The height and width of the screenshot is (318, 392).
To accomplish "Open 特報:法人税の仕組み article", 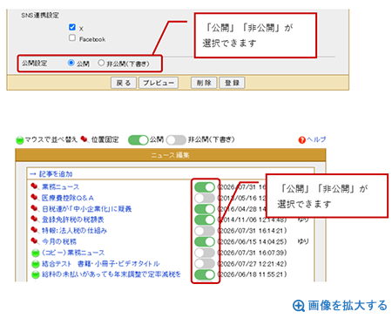I will pyautogui.click(x=74, y=231).
